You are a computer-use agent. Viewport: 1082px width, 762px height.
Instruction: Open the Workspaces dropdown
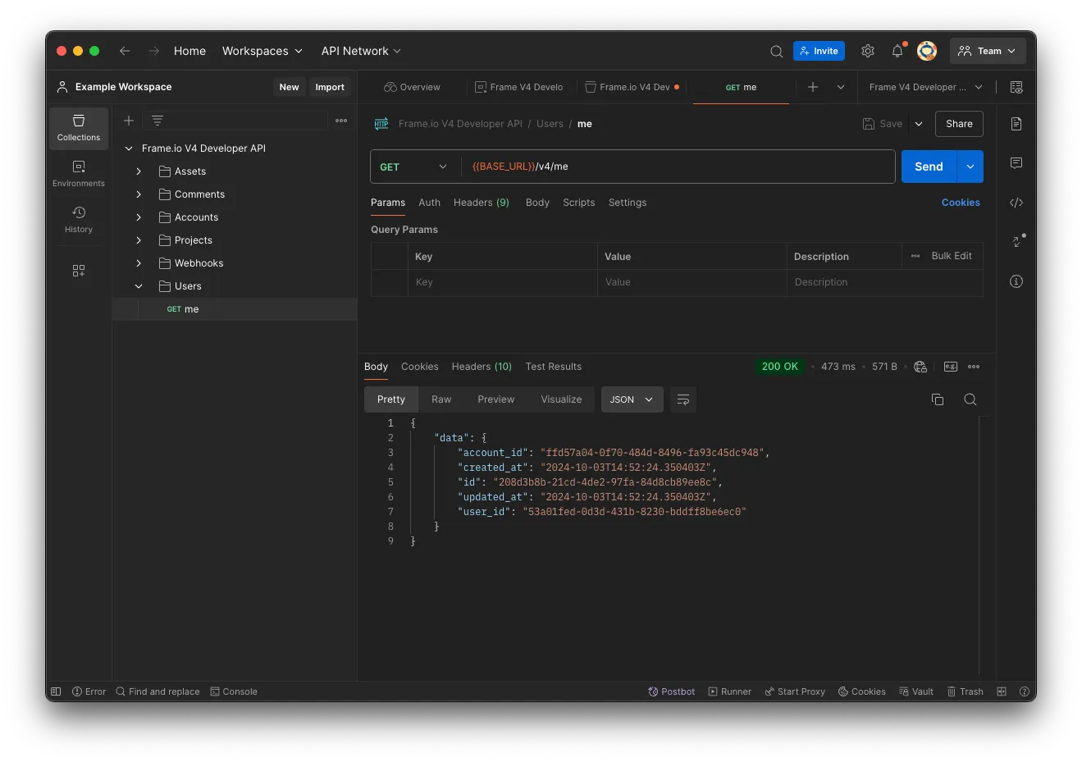tap(263, 51)
